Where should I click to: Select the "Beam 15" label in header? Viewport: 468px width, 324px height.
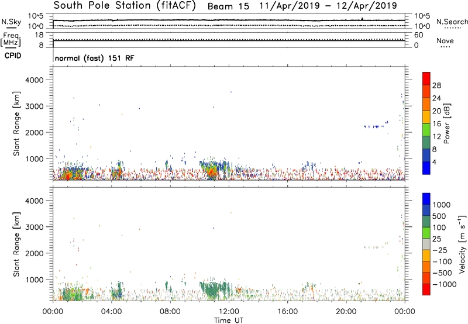point(228,6)
